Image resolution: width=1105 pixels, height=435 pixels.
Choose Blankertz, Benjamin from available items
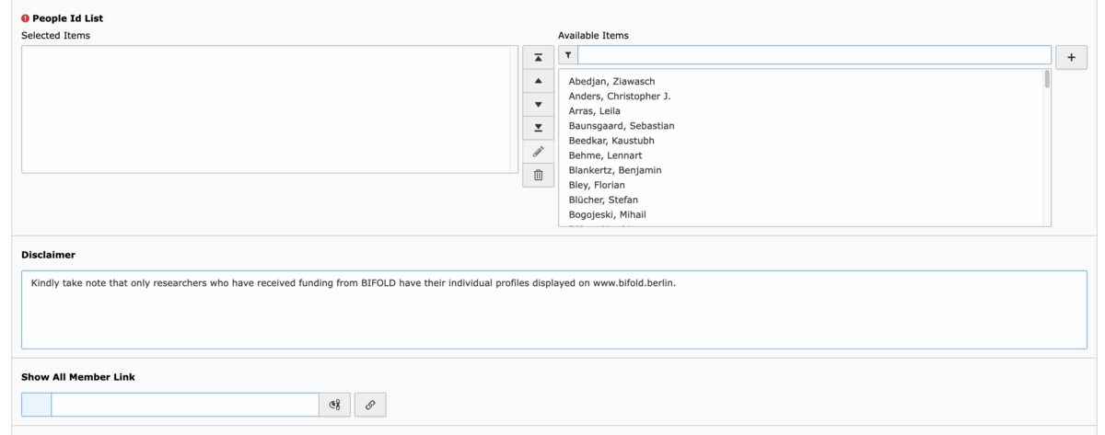pyautogui.click(x=615, y=170)
